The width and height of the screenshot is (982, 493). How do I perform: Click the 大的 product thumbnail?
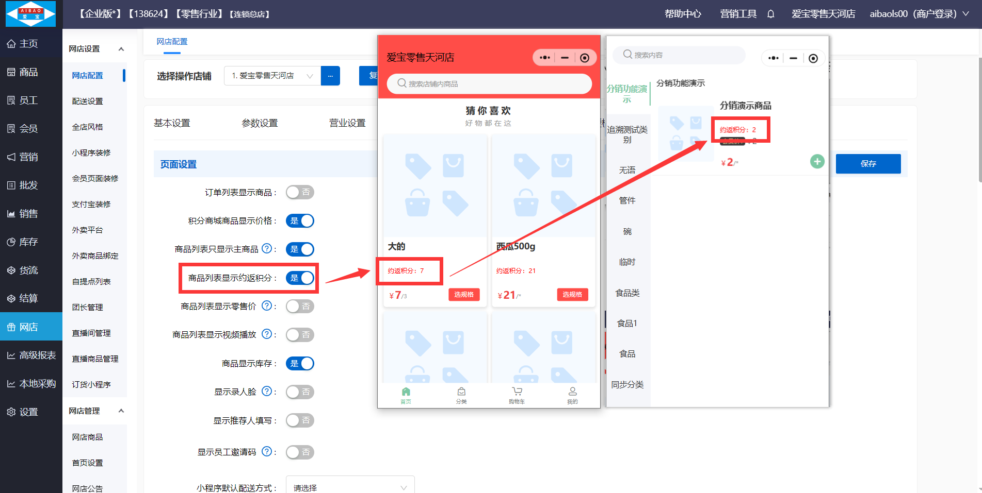click(x=435, y=185)
